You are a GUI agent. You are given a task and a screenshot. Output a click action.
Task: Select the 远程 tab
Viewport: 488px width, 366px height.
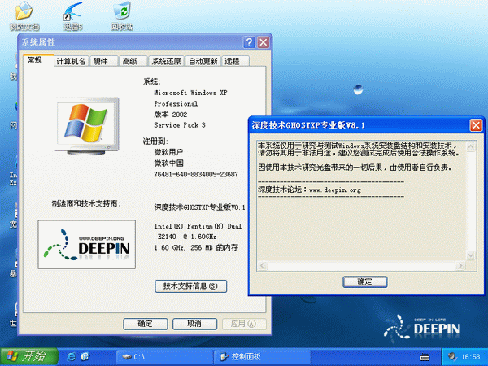coord(235,61)
